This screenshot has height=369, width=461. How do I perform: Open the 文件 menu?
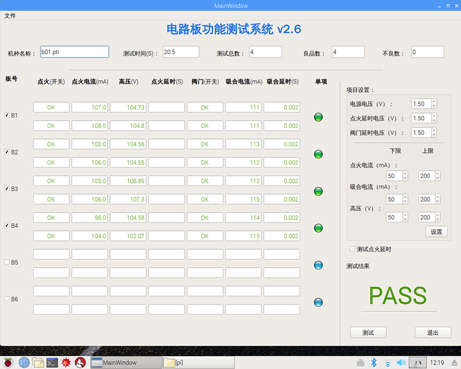click(10, 16)
